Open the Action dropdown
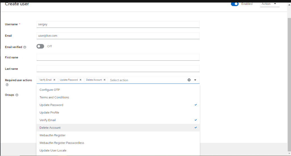 click(269, 4)
